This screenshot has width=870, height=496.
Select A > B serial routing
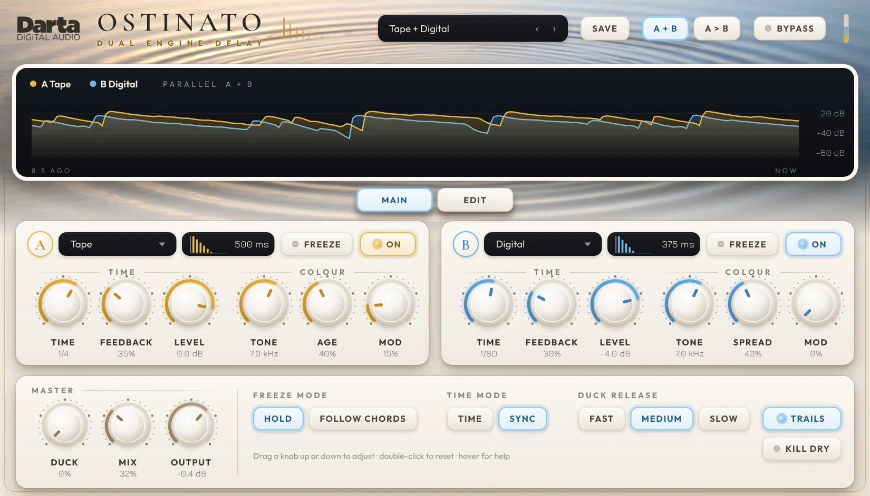click(717, 28)
